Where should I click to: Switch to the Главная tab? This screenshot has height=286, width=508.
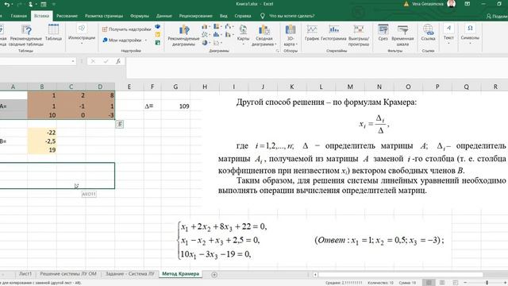point(19,16)
